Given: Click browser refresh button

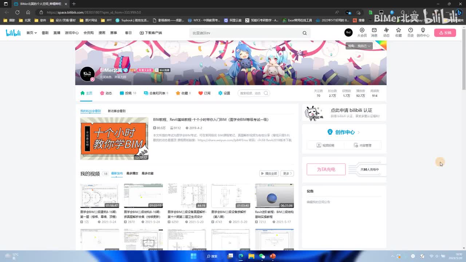Looking at the screenshot, I should 17,12.
